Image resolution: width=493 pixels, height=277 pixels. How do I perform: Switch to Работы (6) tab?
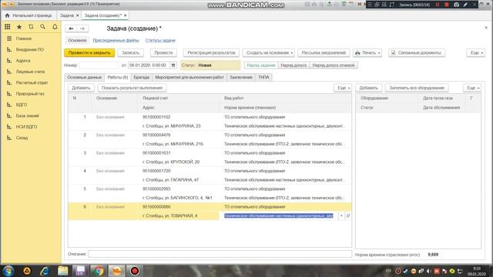[118, 77]
